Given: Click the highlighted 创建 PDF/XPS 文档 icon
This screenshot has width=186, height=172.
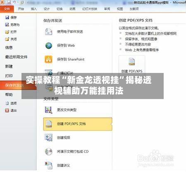Looking at the screenshot, I should click(49, 124).
